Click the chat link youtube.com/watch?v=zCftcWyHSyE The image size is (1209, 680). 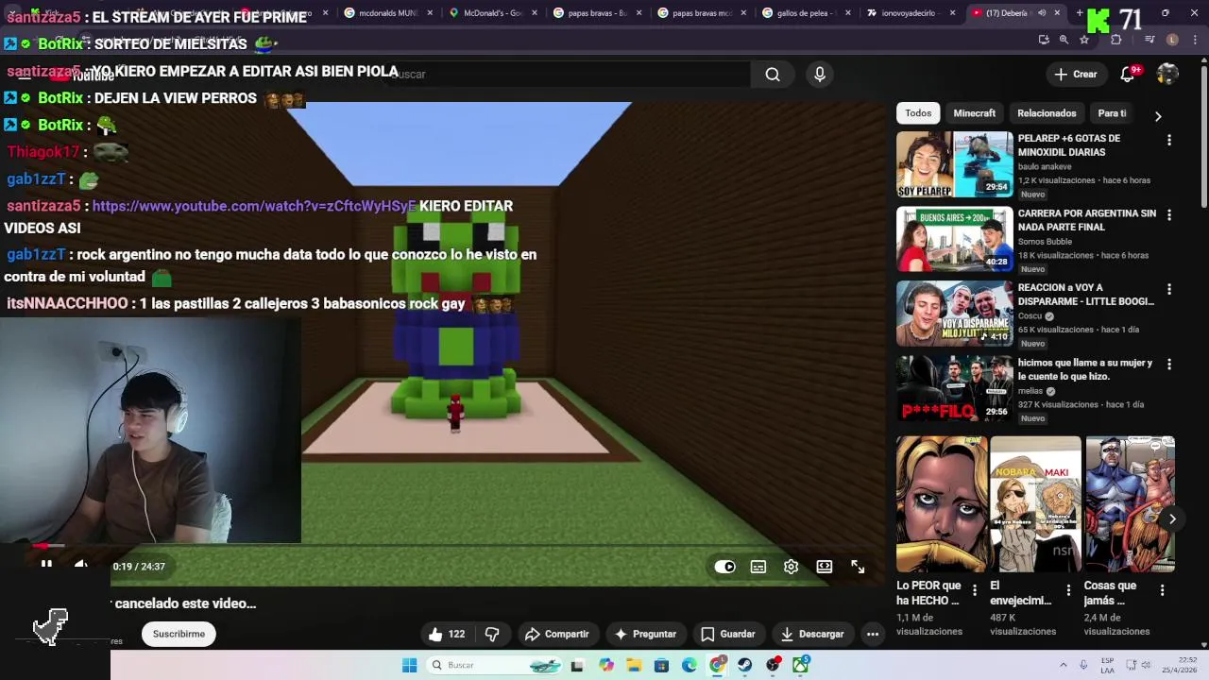pos(254,206)
